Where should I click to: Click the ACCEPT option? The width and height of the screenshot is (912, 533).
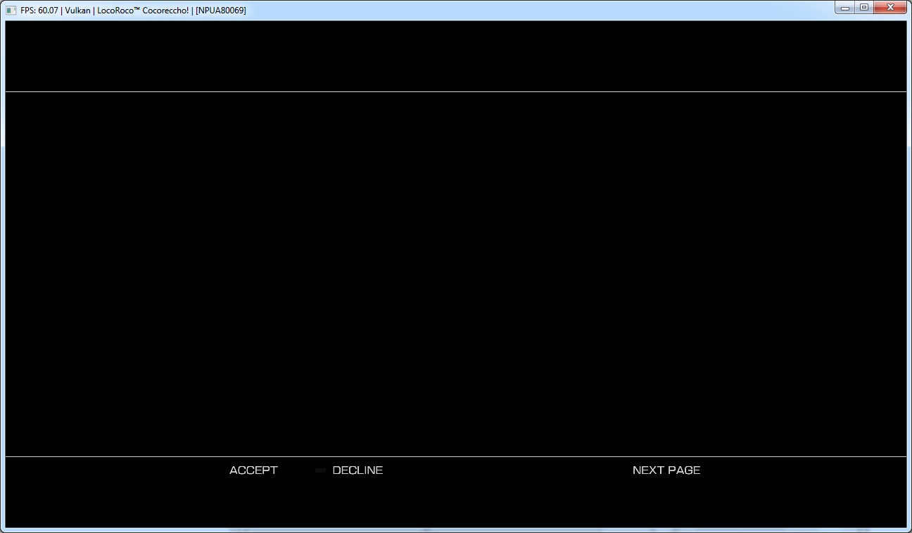pyautogui.click(x=253, y=470)
